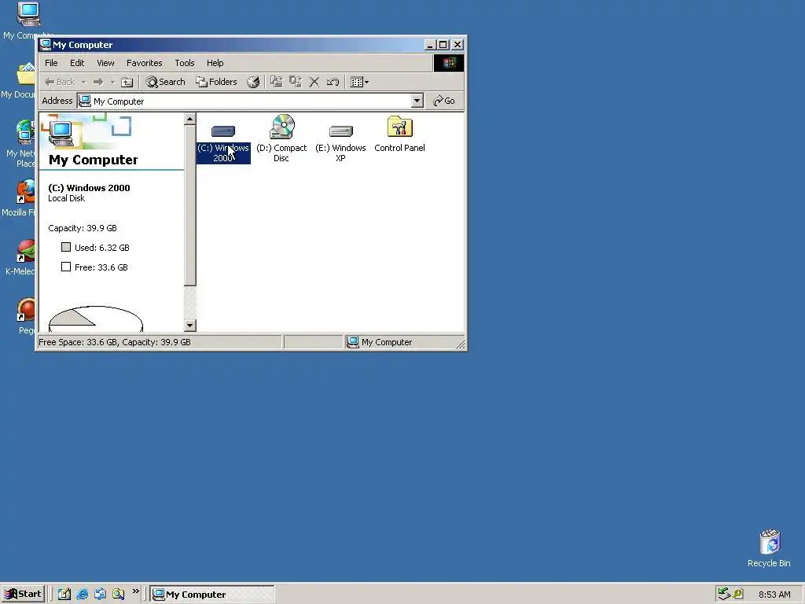The height and width of the screenshot is (604, 805).
Task: Click the disk usage pie chart
Action: point(95,319)
